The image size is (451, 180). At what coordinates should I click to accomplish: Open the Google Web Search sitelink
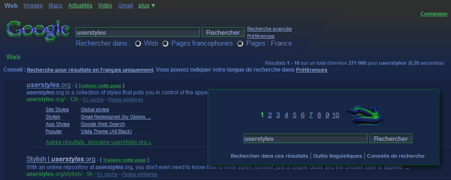103,124
